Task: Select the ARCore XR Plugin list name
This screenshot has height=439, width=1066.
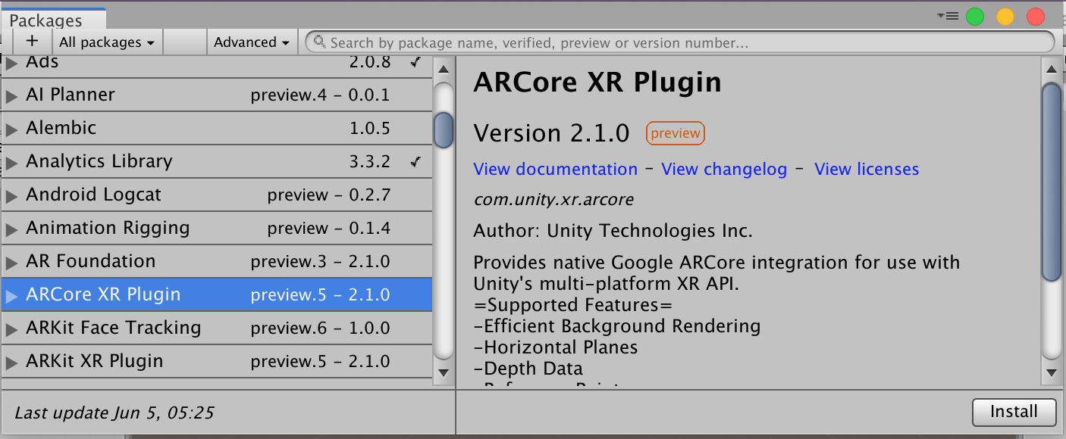Action: click(x=103, y=294)
